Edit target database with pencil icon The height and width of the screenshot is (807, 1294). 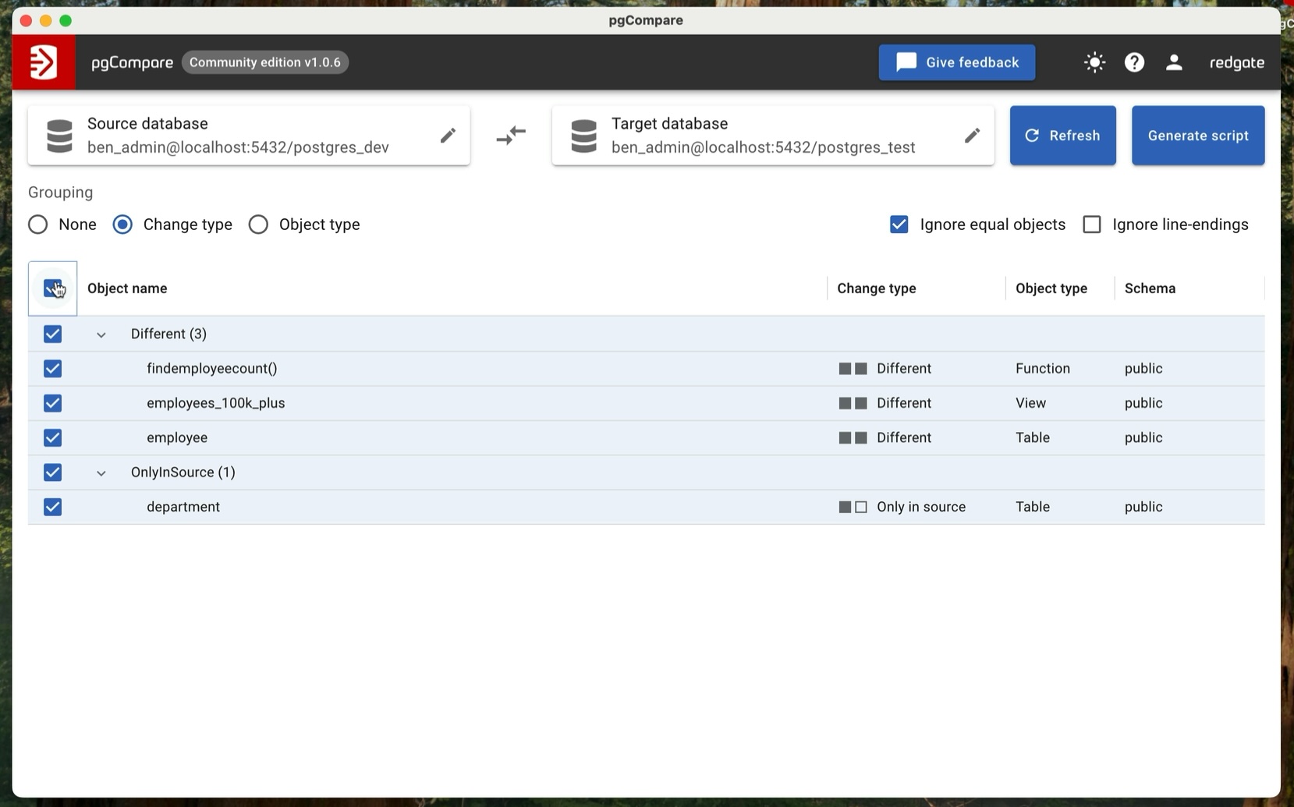click(972, 136)
